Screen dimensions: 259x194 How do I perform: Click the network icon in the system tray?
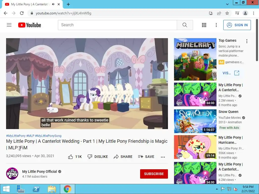click(229, 189)
